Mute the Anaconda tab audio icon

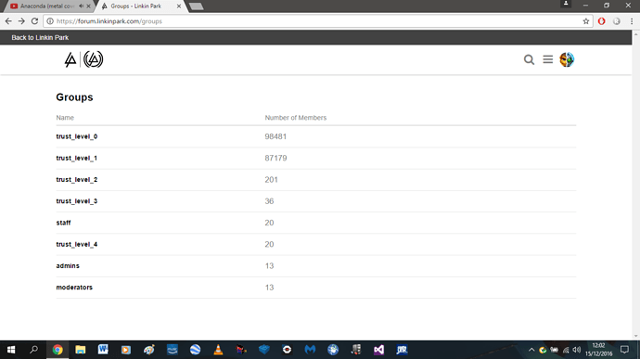click(81, 6)
